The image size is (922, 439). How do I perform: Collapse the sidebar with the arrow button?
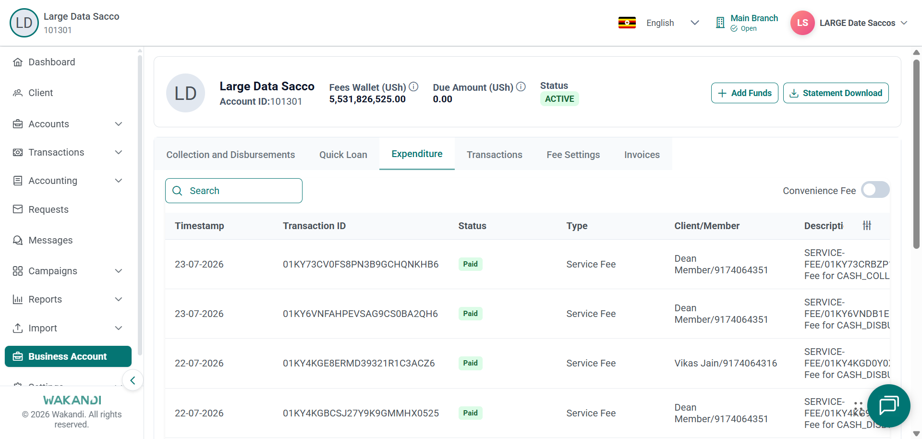coord(133,380)
